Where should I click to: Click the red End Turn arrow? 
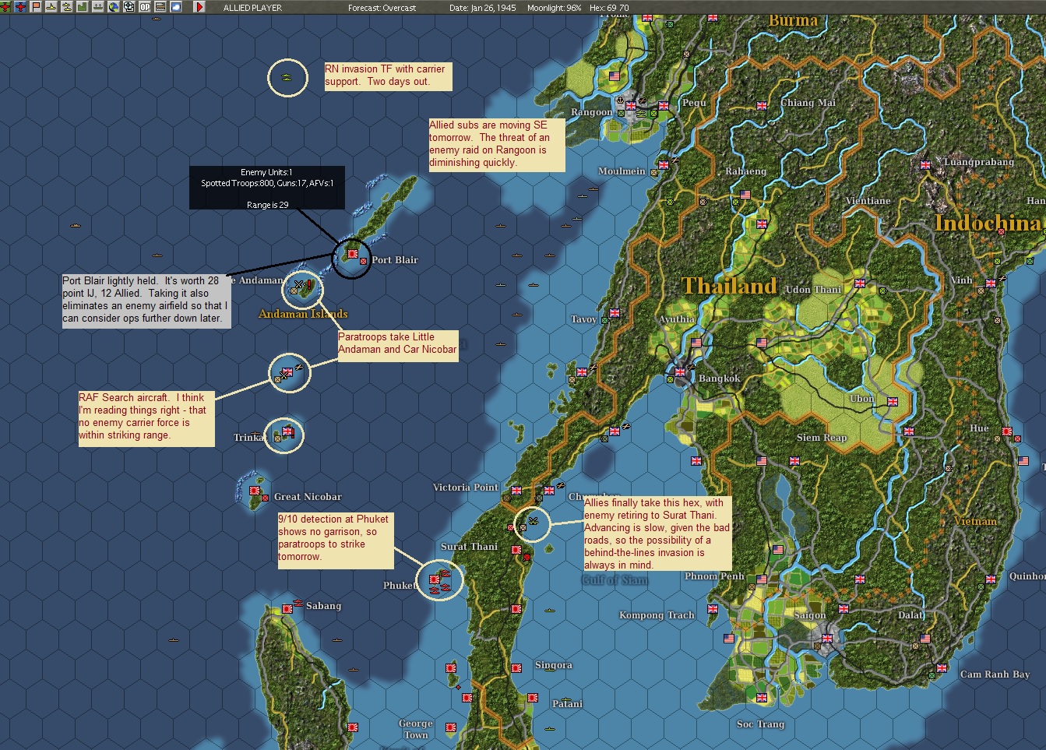coord(199,7)
